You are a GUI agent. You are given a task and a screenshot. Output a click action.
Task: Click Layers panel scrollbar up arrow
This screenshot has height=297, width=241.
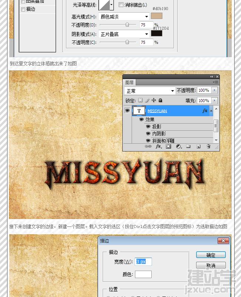(216, 109)
